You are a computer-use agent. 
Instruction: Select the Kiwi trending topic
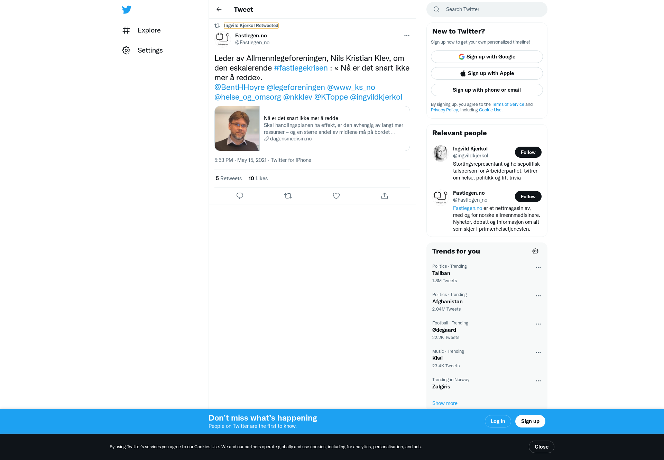[487, 358]
